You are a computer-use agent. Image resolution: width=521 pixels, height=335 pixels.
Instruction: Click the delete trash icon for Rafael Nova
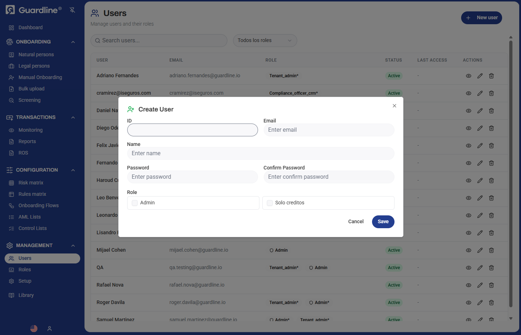[491, 285]
